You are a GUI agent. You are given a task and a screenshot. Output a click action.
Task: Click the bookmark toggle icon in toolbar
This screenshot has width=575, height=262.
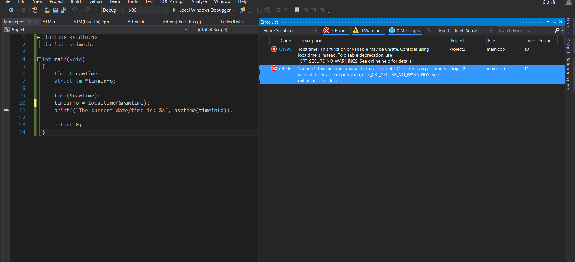[x=297, y=10]
